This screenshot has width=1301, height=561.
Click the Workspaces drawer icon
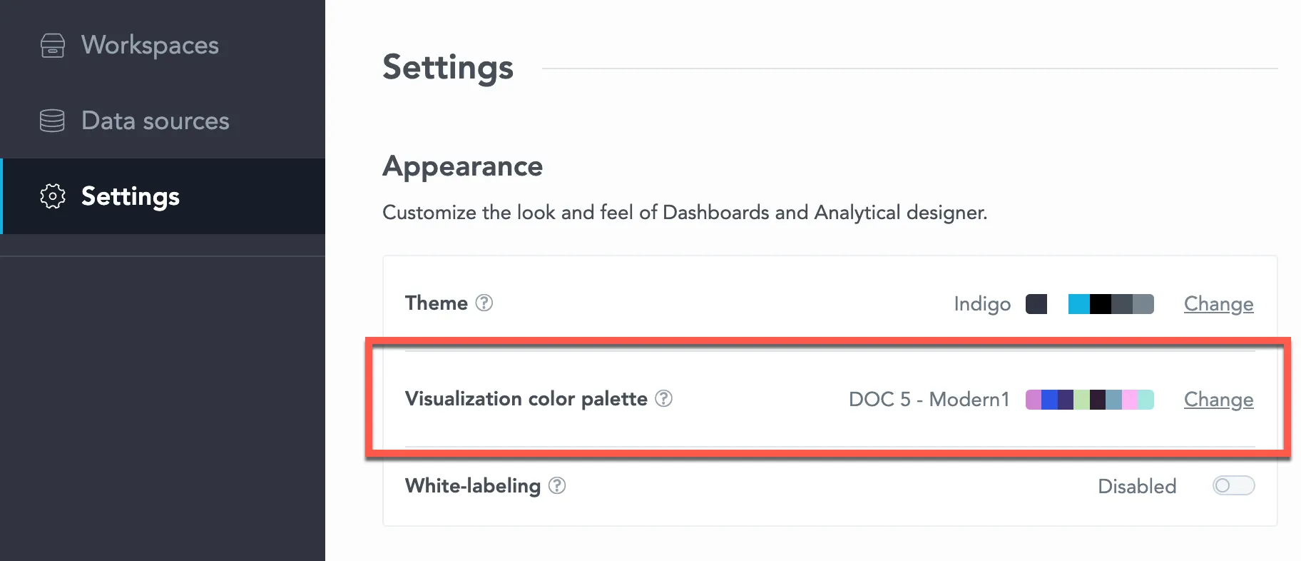pyautogui.click(x=52, y=46)
